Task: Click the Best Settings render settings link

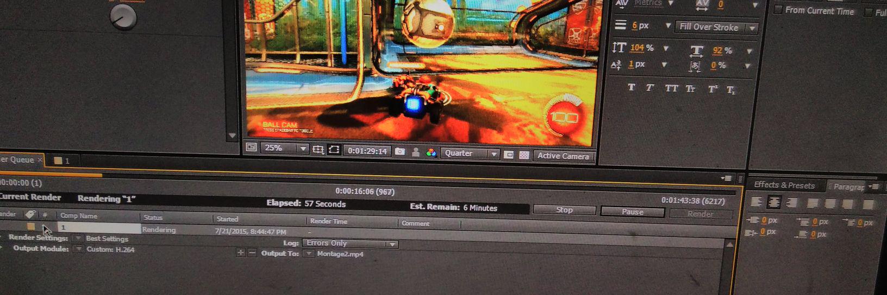Action: click(107, 239)
